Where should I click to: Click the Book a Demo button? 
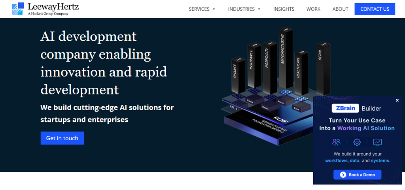[357, 175]
